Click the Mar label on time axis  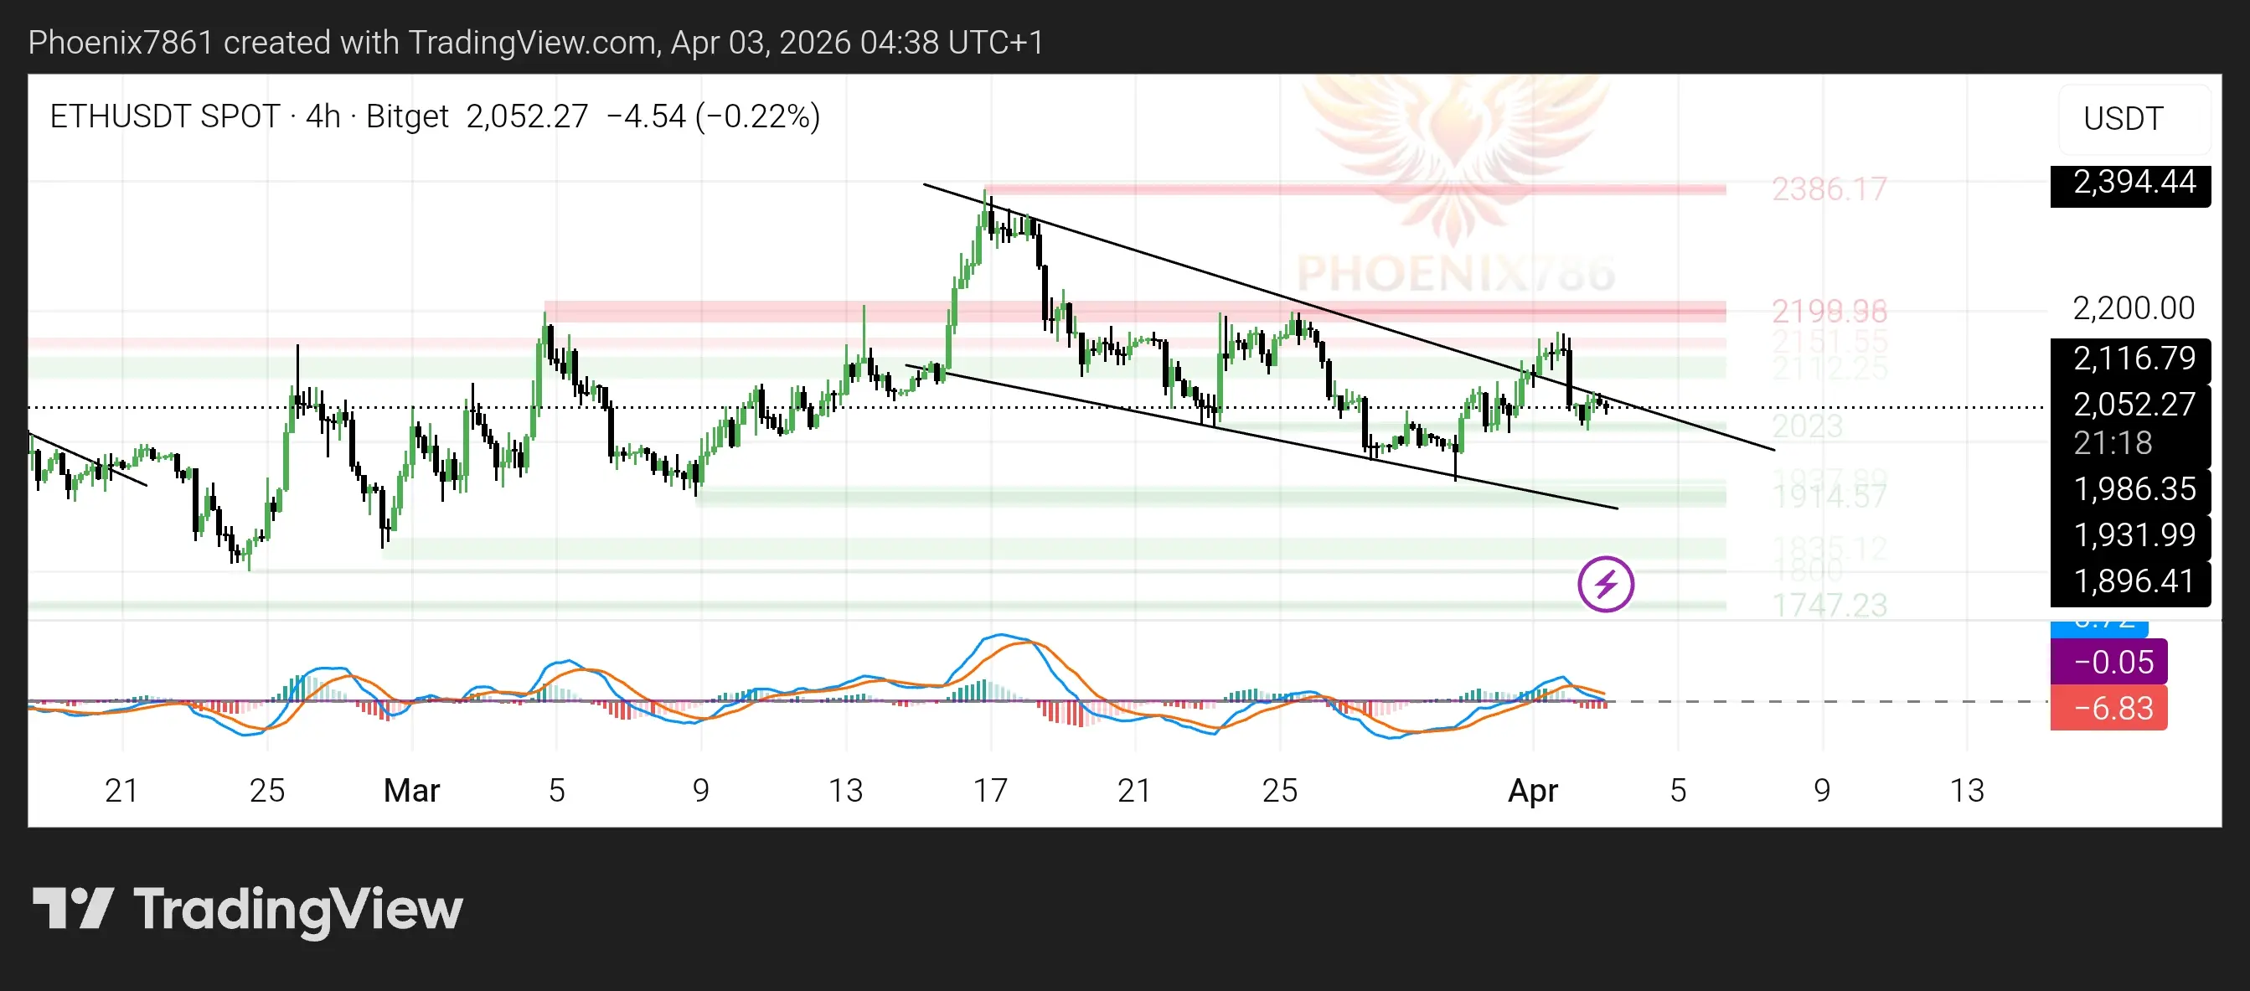click(x=411, y=790)
